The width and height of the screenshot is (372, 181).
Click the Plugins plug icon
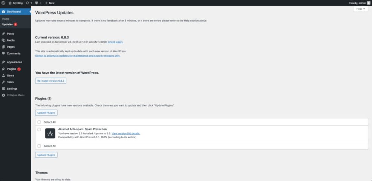click(x=3, y=69)
